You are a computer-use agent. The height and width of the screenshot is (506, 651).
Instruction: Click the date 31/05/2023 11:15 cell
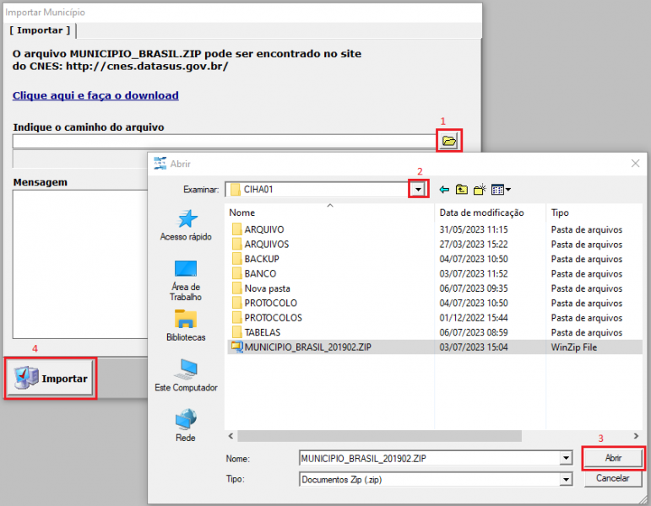474,229
